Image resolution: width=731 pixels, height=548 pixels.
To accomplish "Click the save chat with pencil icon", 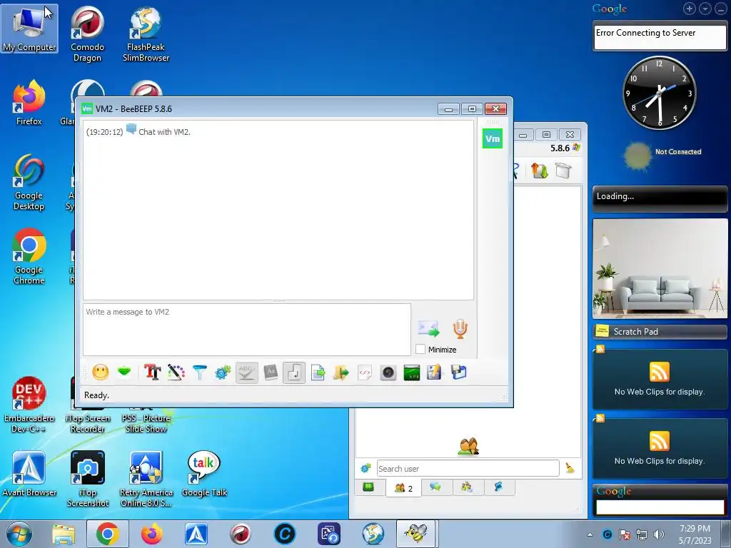I will click(x=435, y=372).
